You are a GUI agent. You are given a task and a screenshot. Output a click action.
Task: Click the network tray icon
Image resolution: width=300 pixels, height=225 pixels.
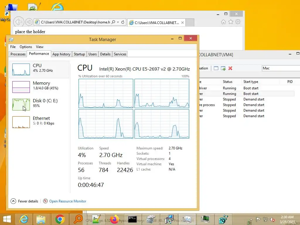[x=265, y=219]
